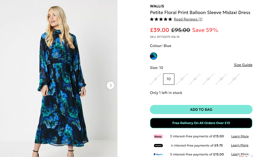Click the Clearpay logo icon
Image resolution: width=253 pixels, height=157 pixels.
pyautogui.click(x=158, y=146)
